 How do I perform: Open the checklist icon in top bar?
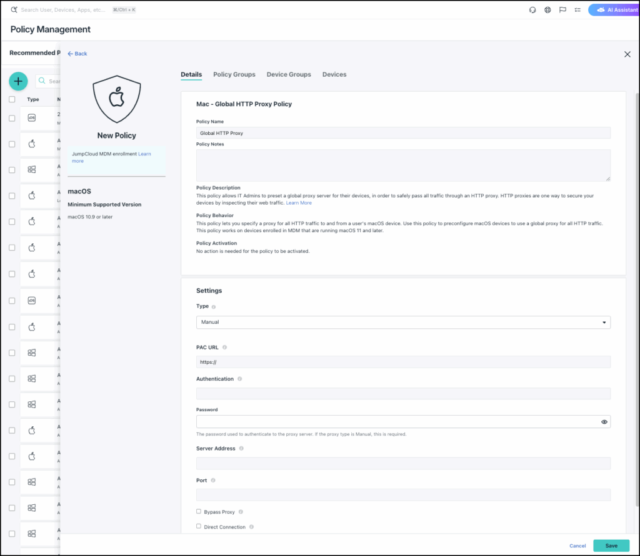(577, 10)
